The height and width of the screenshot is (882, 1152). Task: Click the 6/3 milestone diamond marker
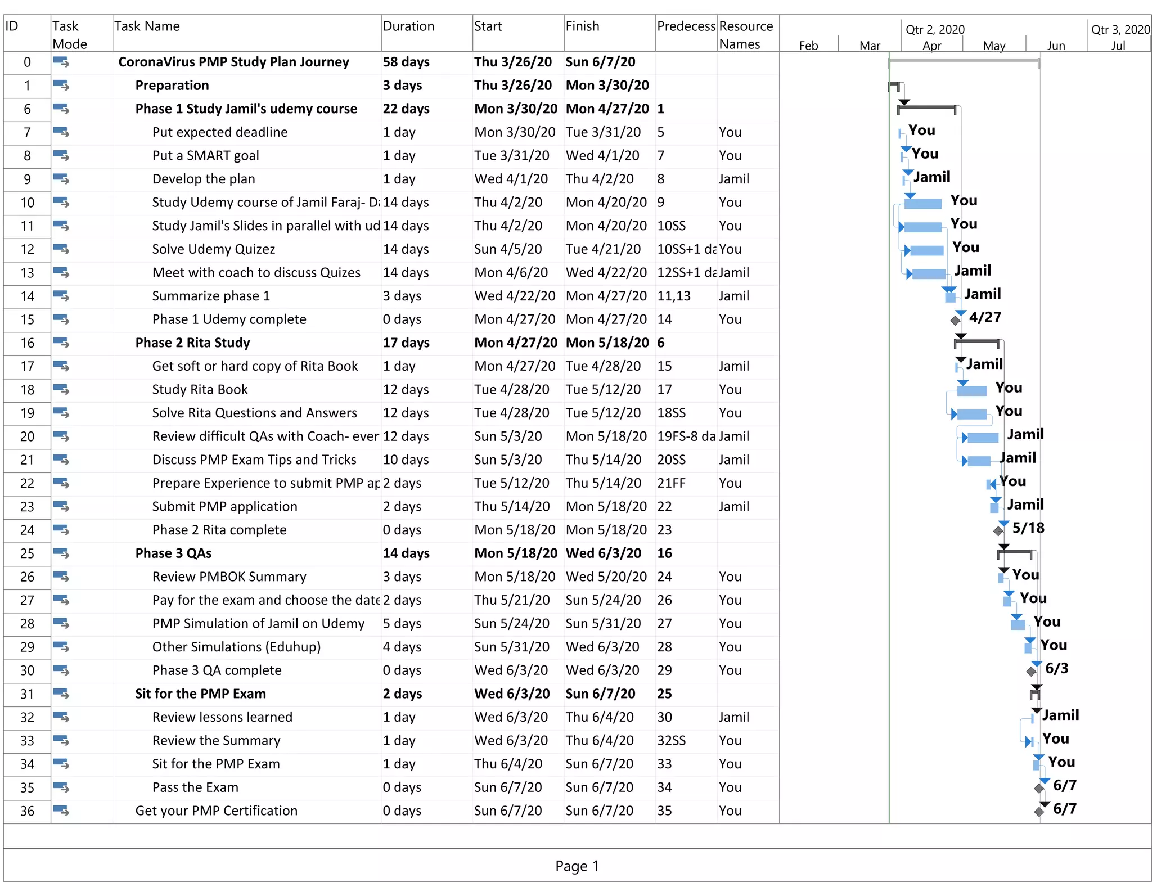tap(1031, 672)
